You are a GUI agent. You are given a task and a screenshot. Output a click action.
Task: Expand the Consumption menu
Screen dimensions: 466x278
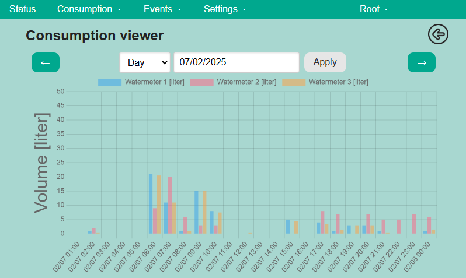pyautogui.click(x=89, y=9)
